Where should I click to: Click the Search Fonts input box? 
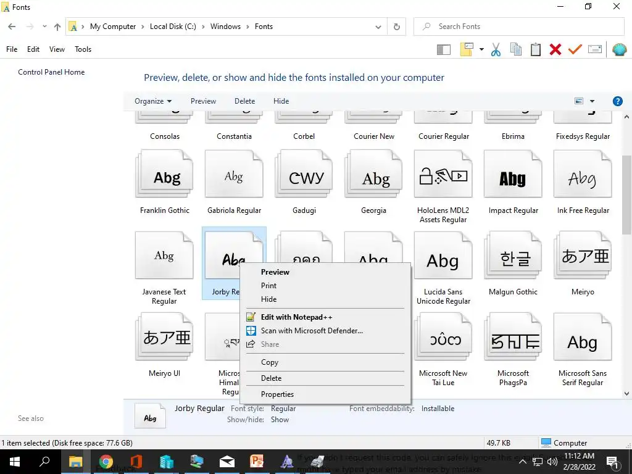(x=518, y=27)
